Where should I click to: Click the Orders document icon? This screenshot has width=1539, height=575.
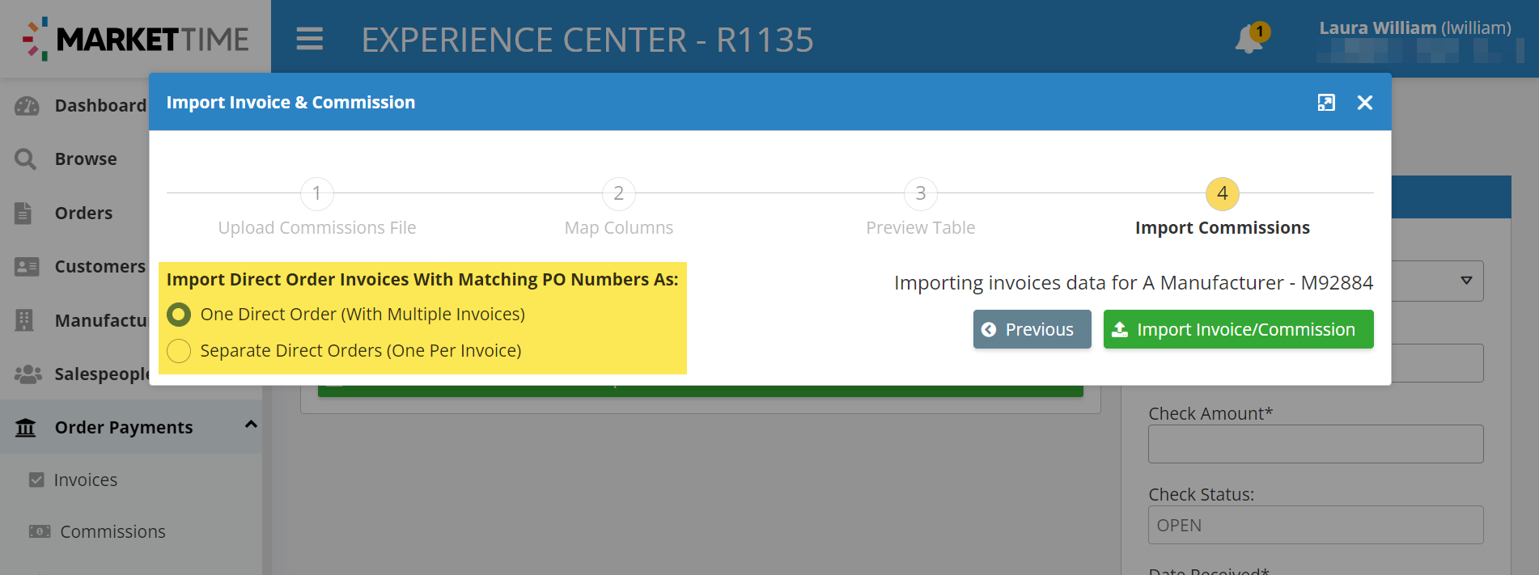click(24, 214)
